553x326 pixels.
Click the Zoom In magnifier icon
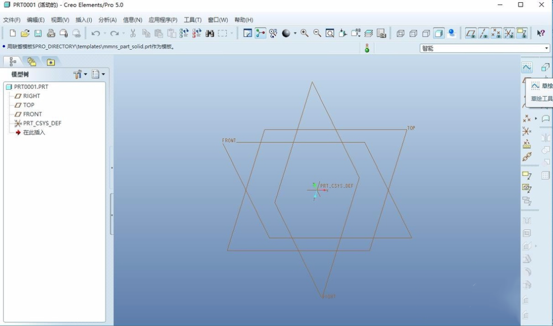[304, 33]
